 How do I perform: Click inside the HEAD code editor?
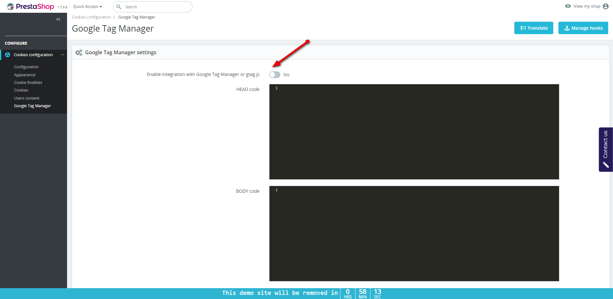[414, 132]
